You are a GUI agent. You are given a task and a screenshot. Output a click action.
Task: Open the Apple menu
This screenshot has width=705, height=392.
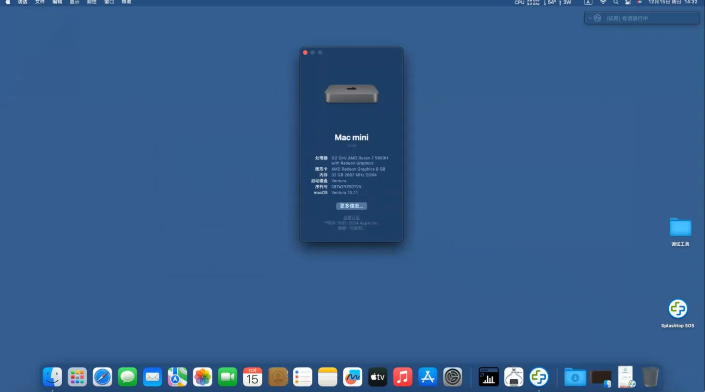point(8,2)
